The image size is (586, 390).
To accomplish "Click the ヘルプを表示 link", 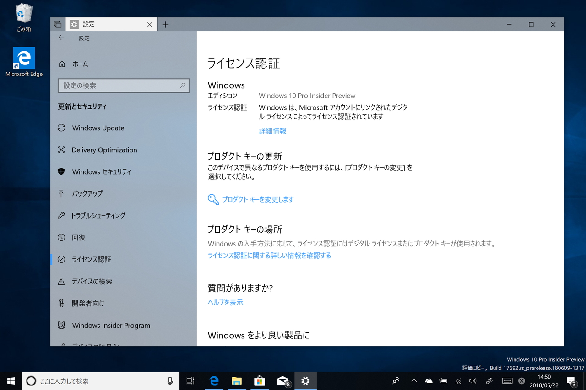I will [x=225, y=302].
